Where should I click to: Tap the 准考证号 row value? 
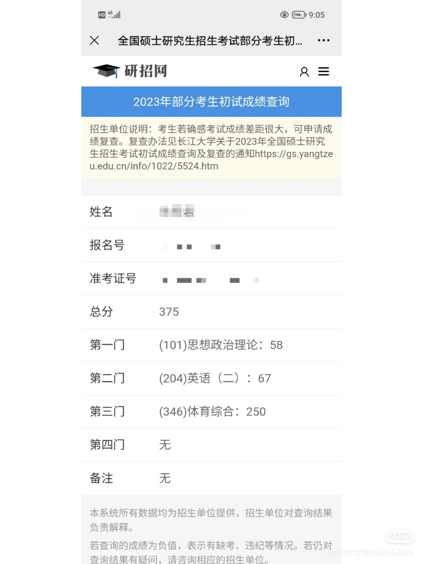[211, 280]
